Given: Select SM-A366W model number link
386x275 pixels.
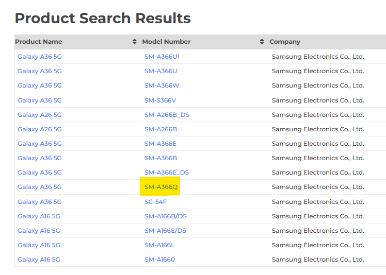Looking at the screenshot, I should click(x=162, y=85).
